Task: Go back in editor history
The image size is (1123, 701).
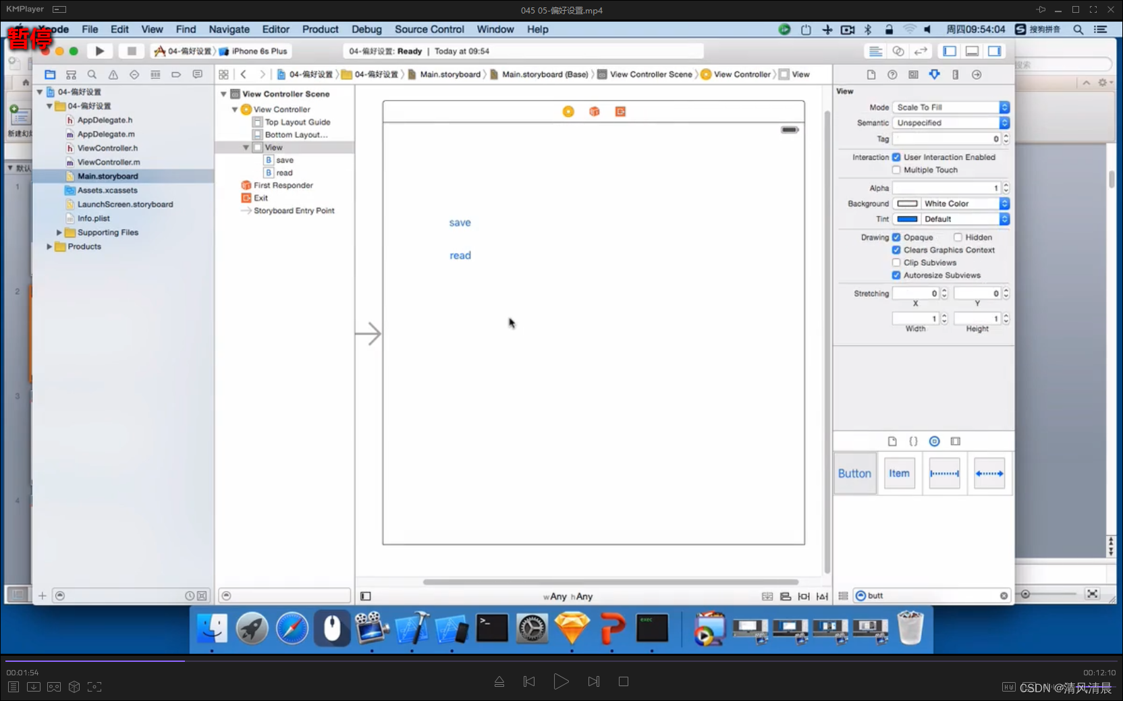Action: 244,75
